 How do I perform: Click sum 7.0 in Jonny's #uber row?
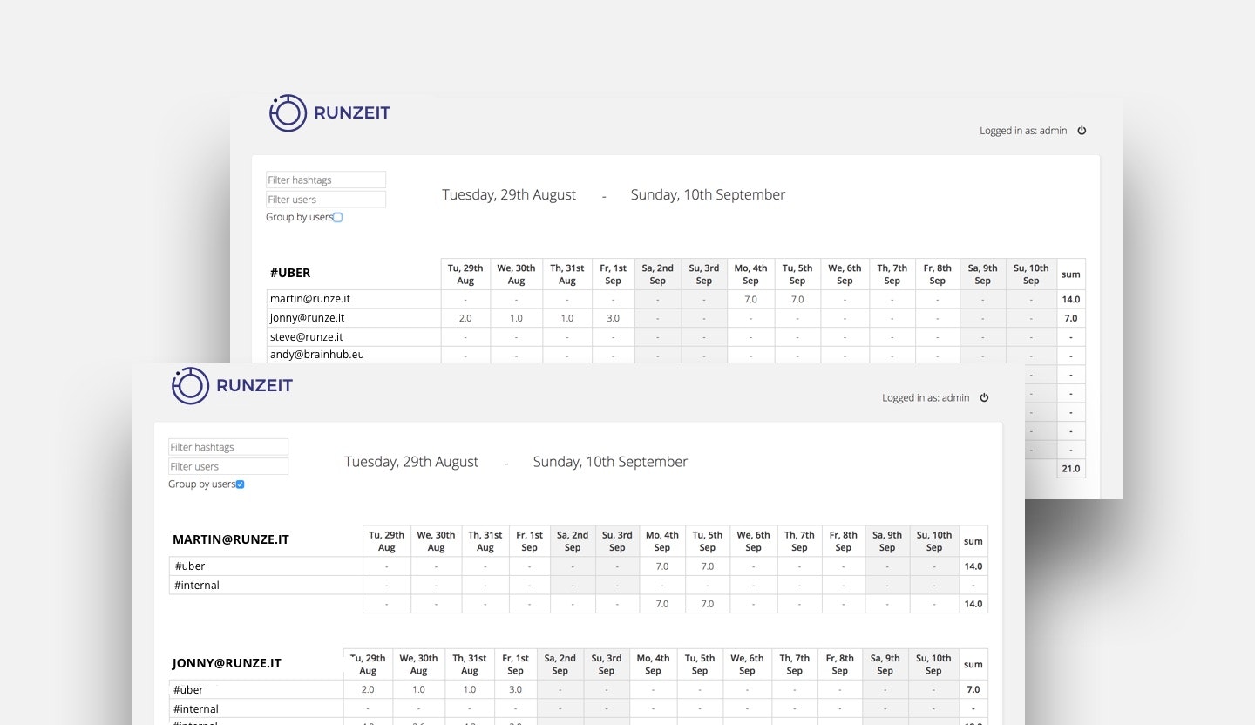tap(973, 690)
